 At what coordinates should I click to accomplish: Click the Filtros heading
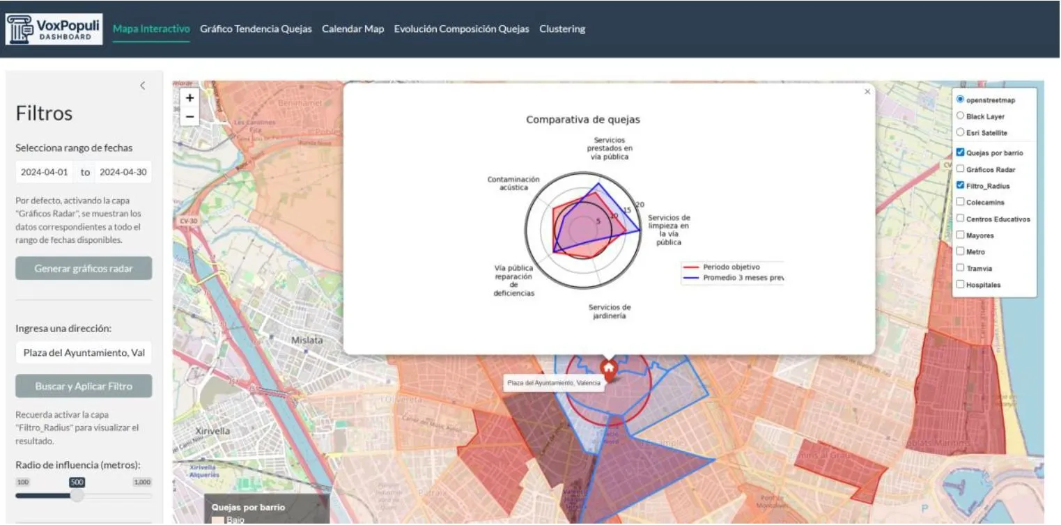44,113
